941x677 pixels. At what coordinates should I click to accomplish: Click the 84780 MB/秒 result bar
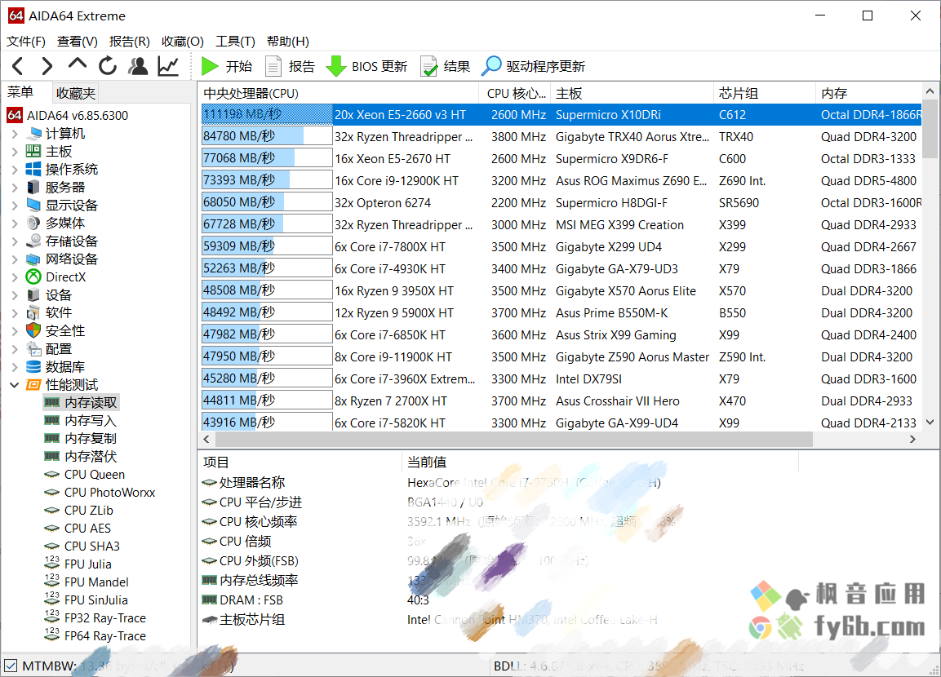[267, 137]
